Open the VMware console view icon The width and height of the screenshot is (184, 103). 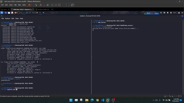[x=68, y=5]
